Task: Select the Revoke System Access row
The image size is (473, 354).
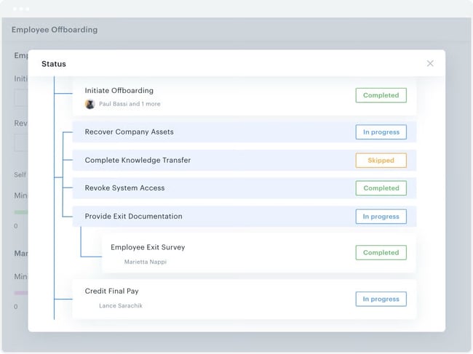Action: tap(245, 188)
